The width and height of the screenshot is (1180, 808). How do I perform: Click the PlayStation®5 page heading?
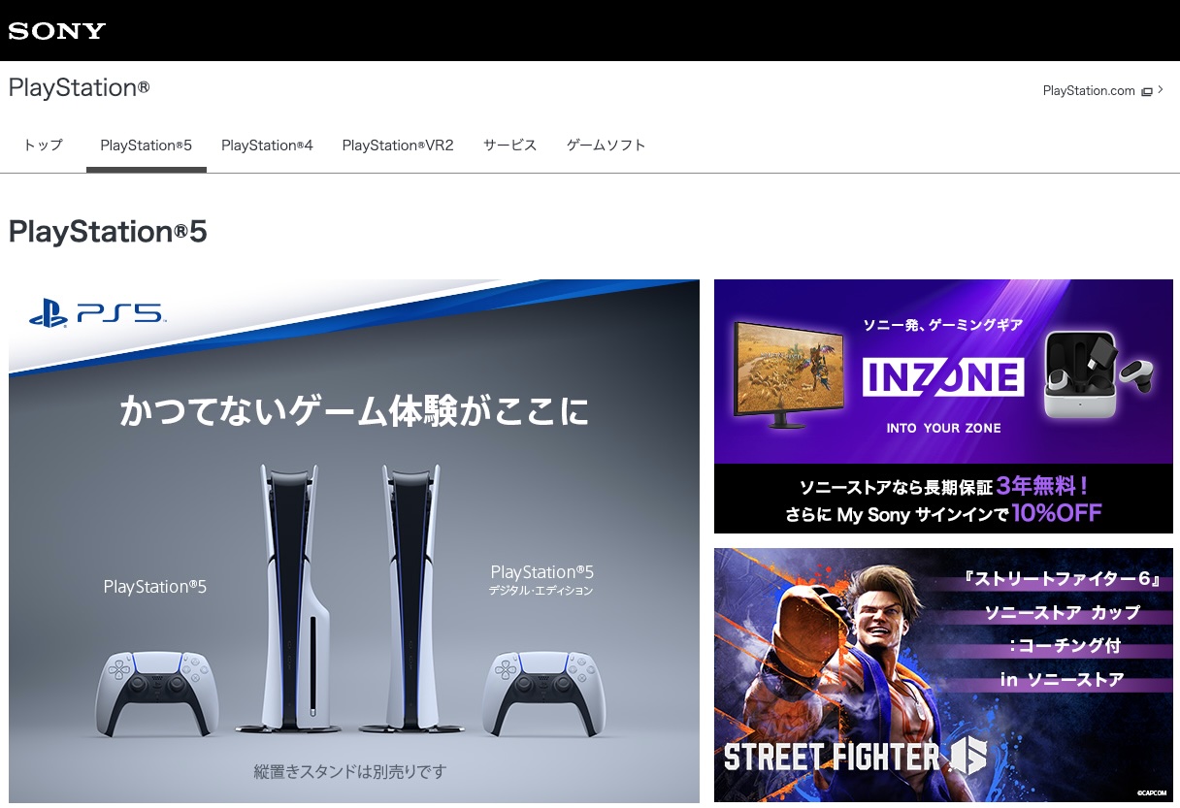point(108,232)
